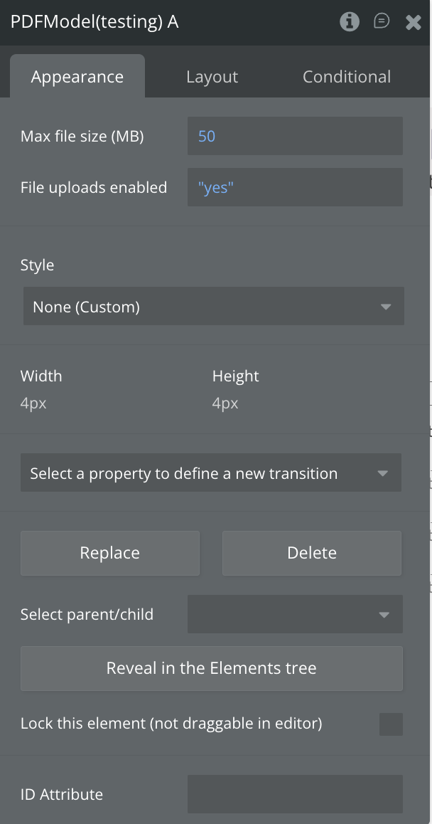Screen dimensions: 432x824
Task: Expand the new transition property dropdown
Action: pos(211,473)
